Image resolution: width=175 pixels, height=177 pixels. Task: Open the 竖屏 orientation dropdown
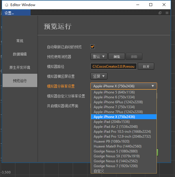(99, 76)
